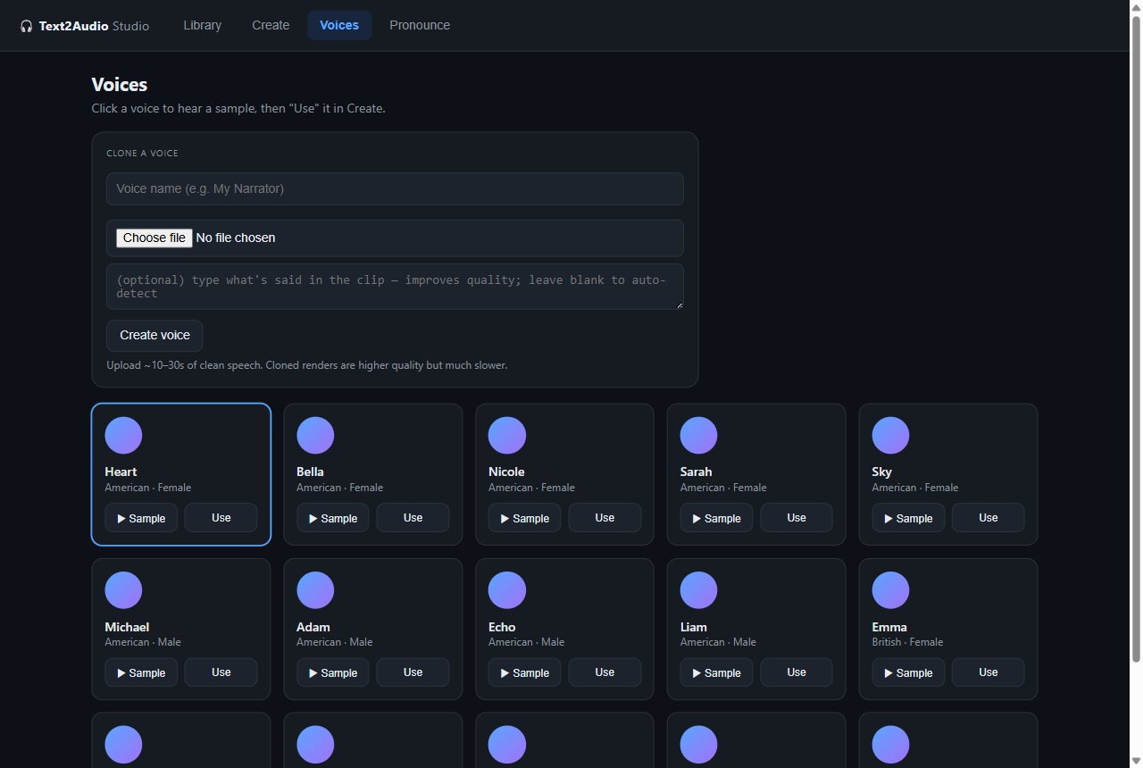Use the Sarah voice
The height and width of the screenshot is (768, 1143).
pos(797,518)
